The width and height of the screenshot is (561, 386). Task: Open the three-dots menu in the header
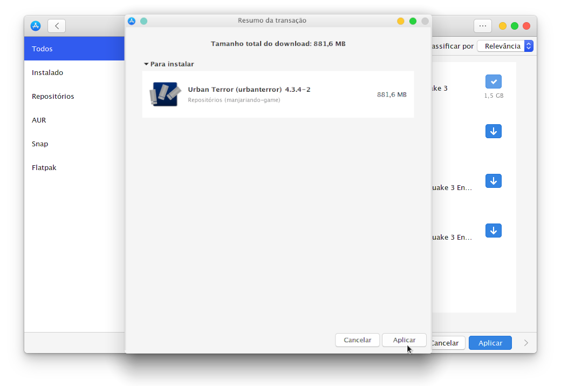point(482,26)
